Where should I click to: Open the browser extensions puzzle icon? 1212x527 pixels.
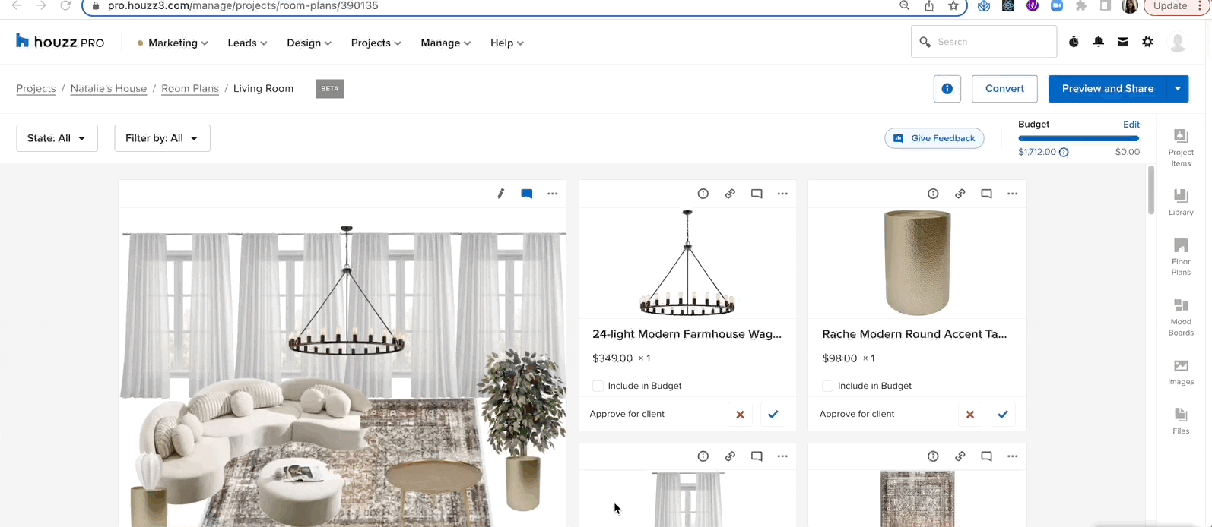coord(1081,5)
